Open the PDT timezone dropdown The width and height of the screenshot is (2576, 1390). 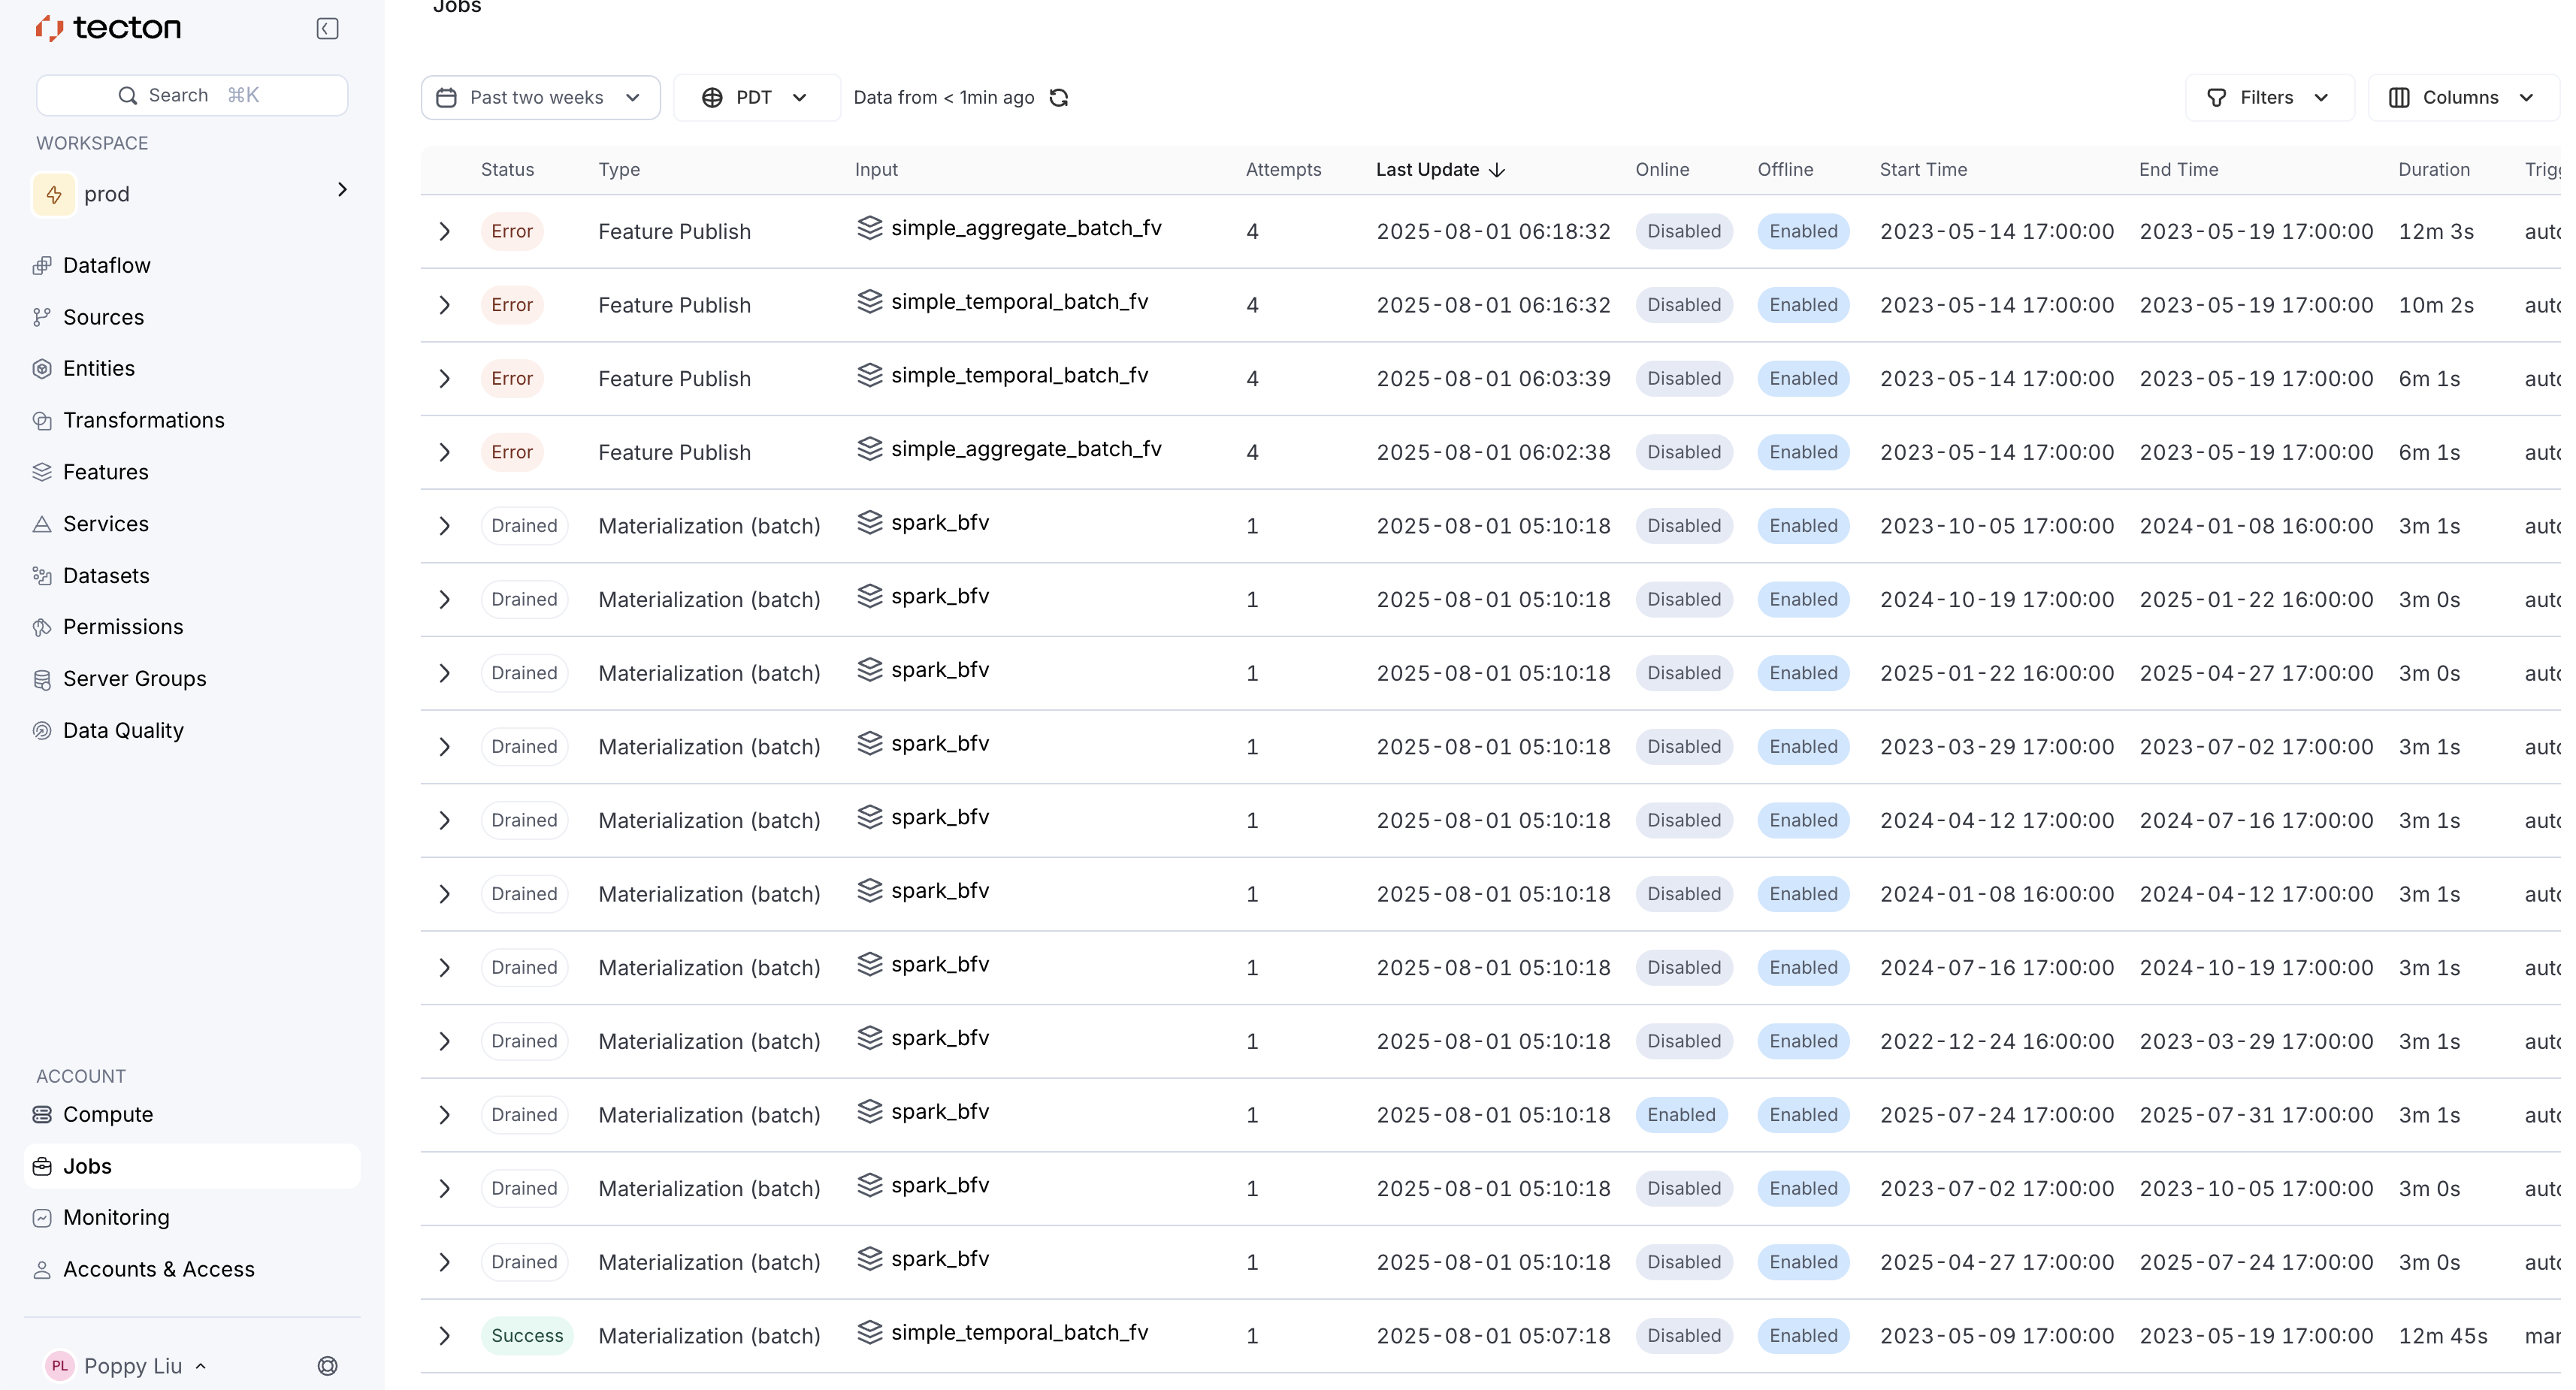[x=756, y=97]
